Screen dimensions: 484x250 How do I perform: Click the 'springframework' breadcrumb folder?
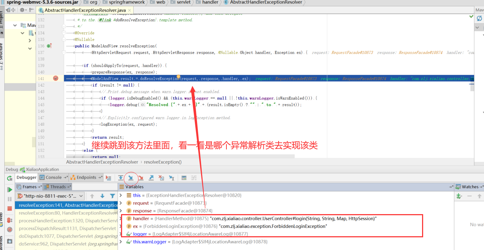coord(123,2)
